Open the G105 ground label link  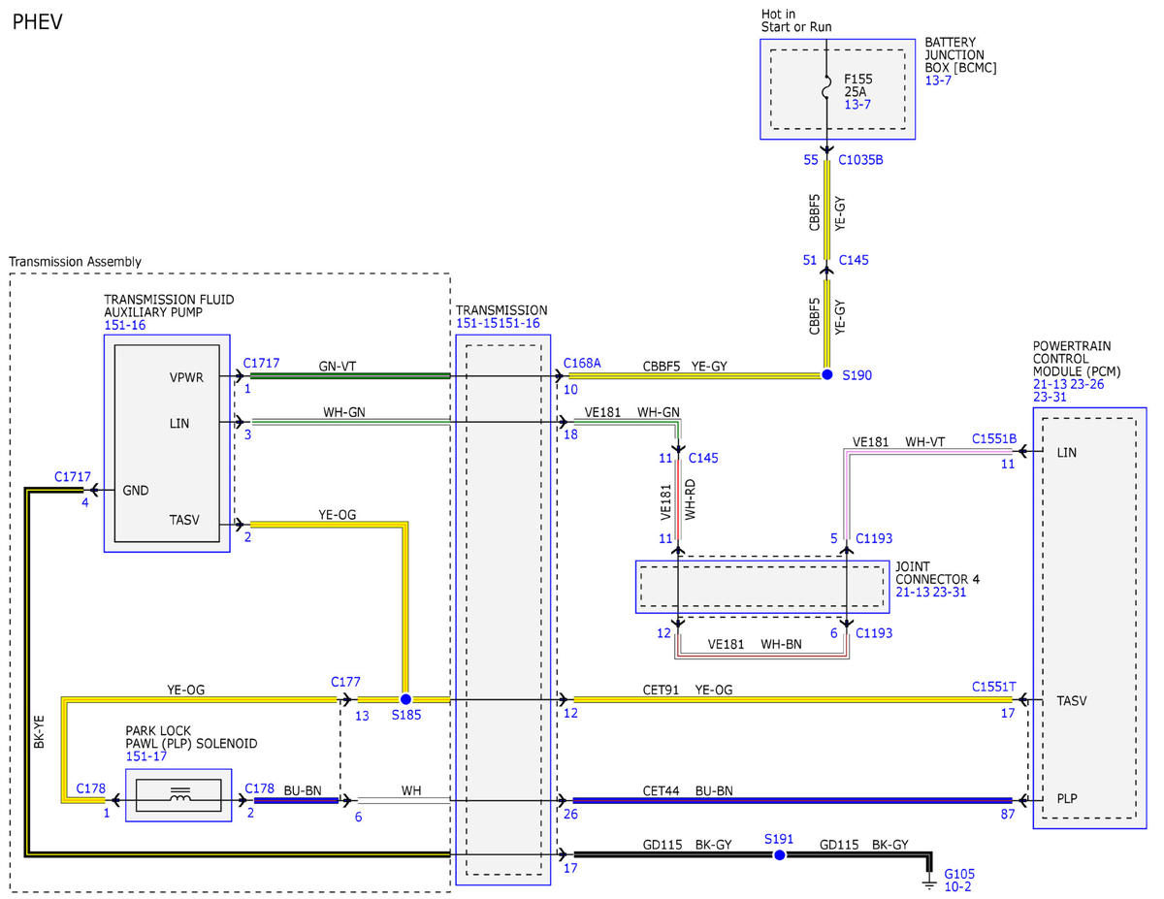(961, 873)
